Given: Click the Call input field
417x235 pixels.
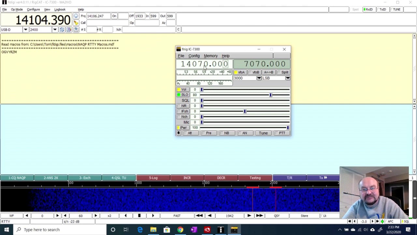Looking at the screenshot, I should [107, 23].
